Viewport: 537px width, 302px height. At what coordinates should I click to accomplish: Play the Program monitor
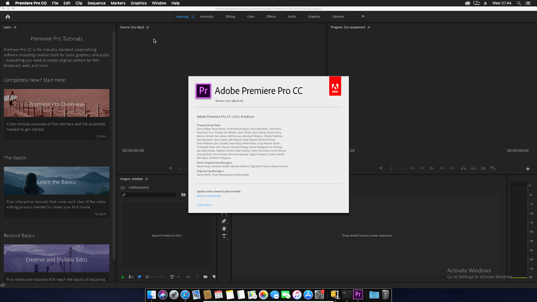point(432,168)
